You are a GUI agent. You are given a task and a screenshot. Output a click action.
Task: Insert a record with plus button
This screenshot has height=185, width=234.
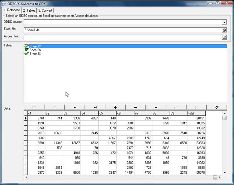(x=115, y=107)
